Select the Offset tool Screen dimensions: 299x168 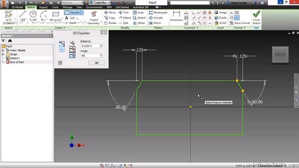(x=139, y=23)
